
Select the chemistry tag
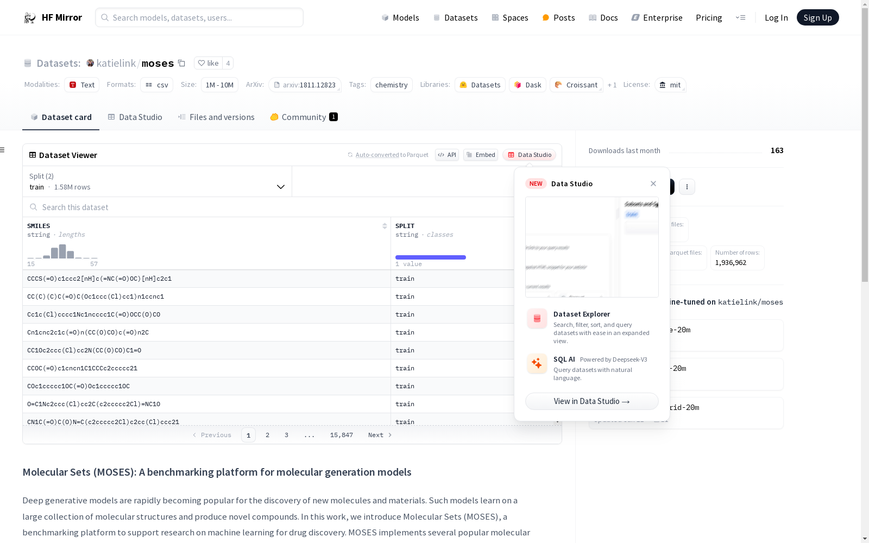pyautogui.click(x=391, y=85)
